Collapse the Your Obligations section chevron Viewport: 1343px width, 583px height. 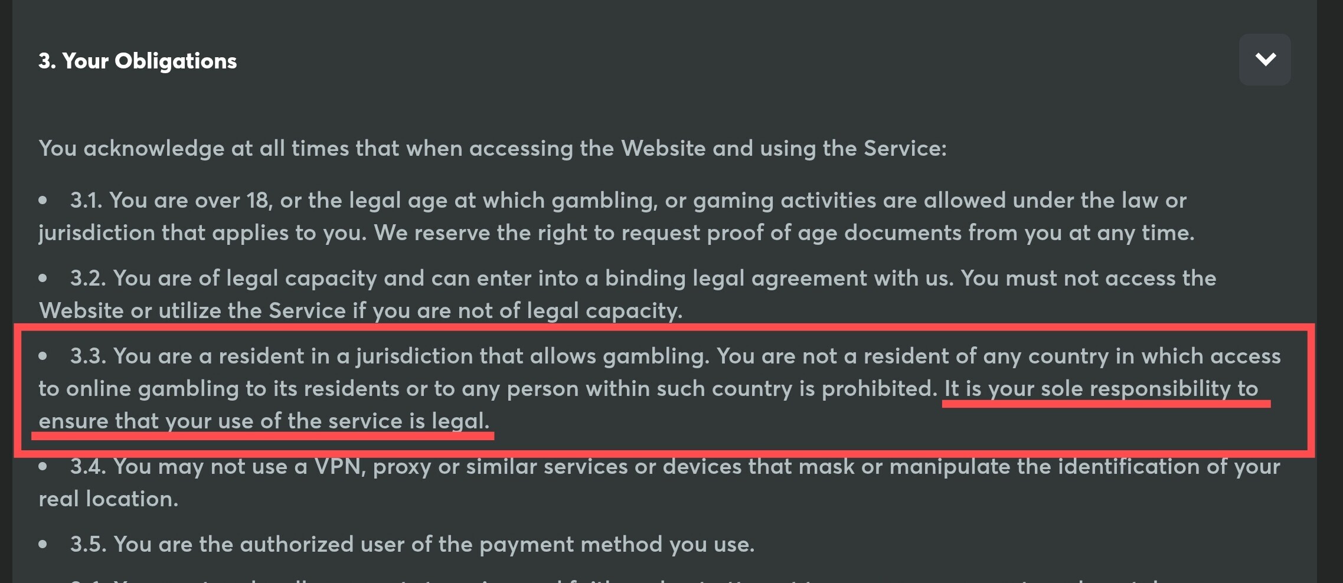[x=1264, y=60]
